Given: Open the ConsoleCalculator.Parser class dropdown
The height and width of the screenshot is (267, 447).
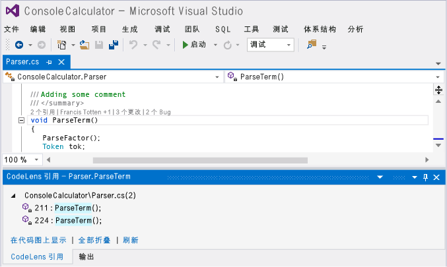Looking at the screenshot, I should [x=218, y=77].
